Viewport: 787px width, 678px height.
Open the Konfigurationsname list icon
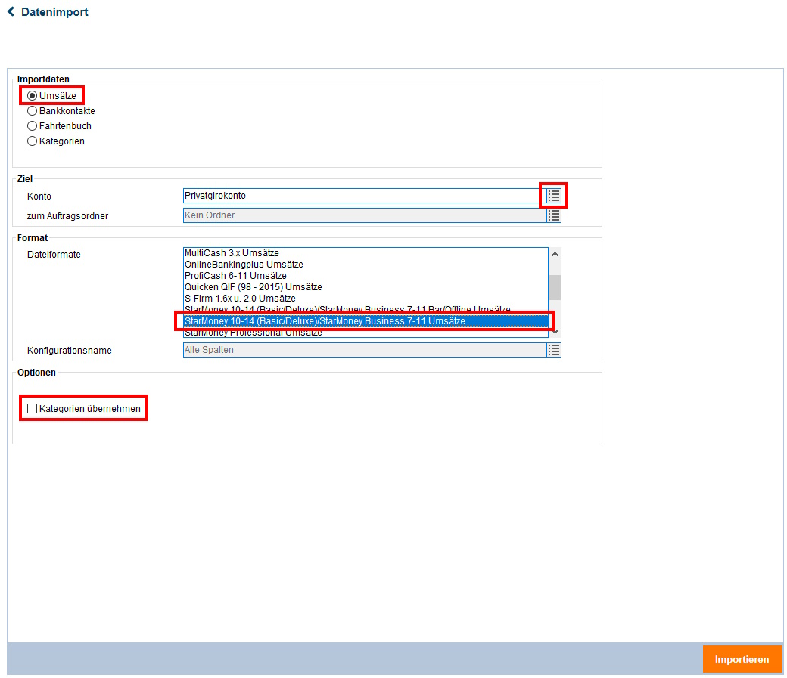(554, 350)
